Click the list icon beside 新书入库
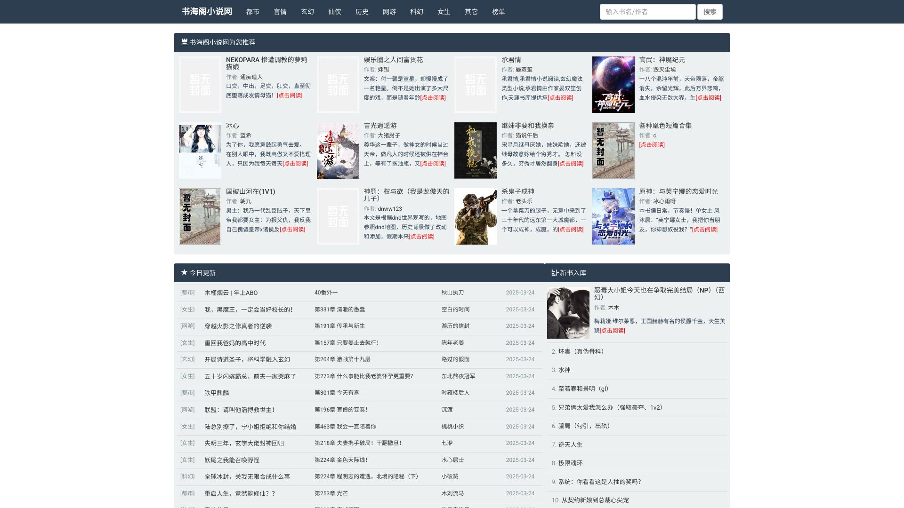This screenshot has height=508, width=904. 555,273
